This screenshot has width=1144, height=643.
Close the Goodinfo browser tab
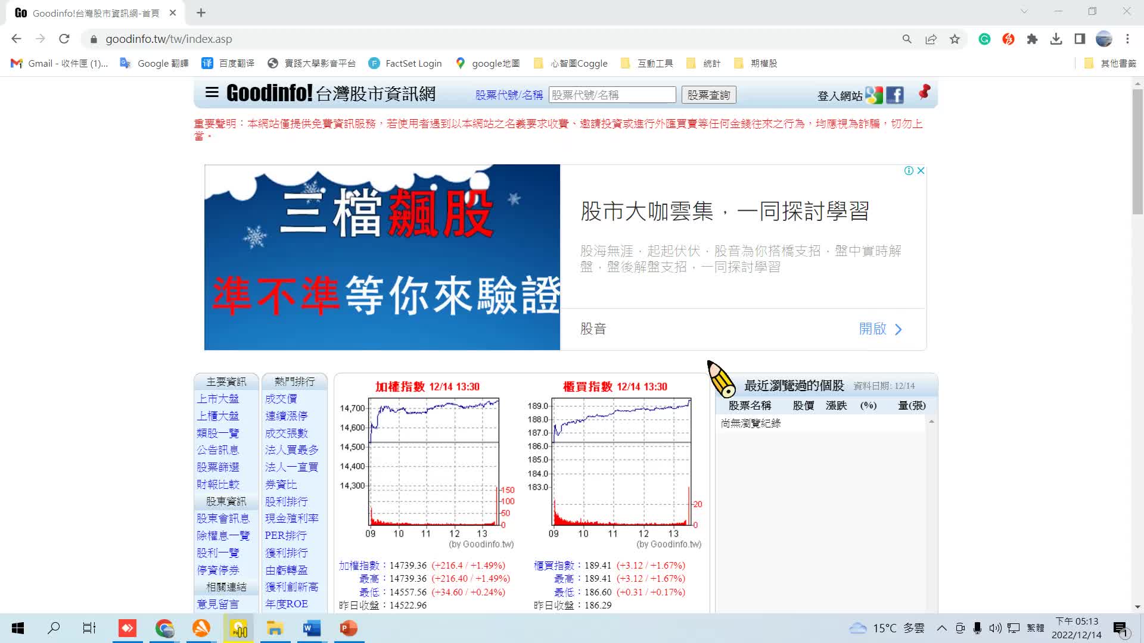click(173, 13)
